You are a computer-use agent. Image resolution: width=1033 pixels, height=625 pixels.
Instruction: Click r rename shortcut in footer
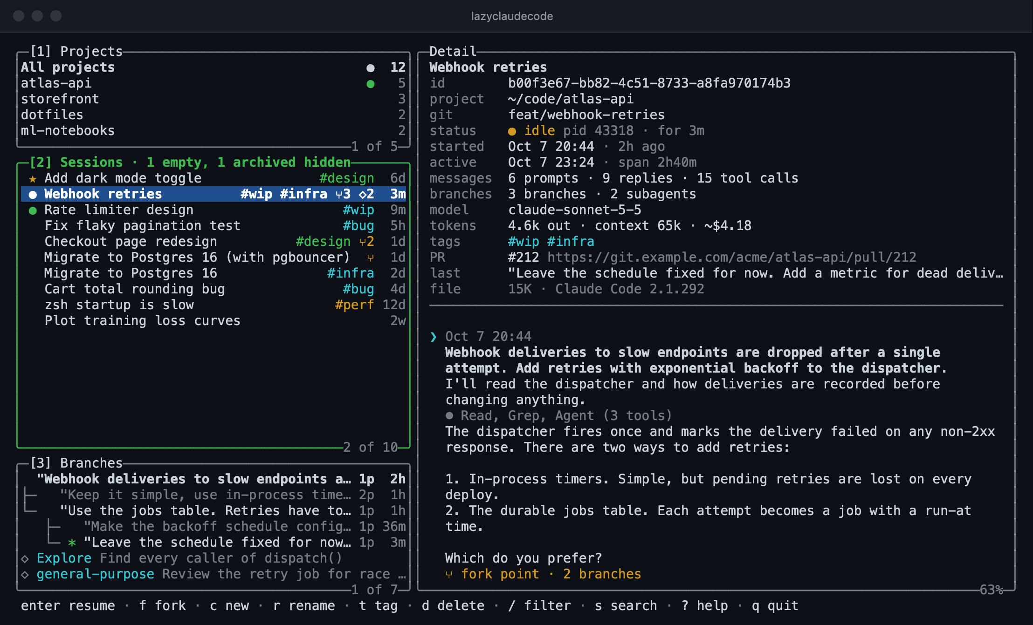coord(303,606)
